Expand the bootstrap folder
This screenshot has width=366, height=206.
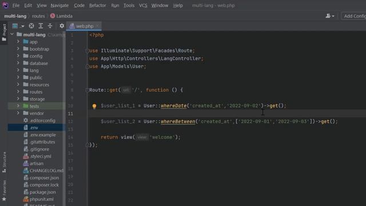tap(18, 49)
